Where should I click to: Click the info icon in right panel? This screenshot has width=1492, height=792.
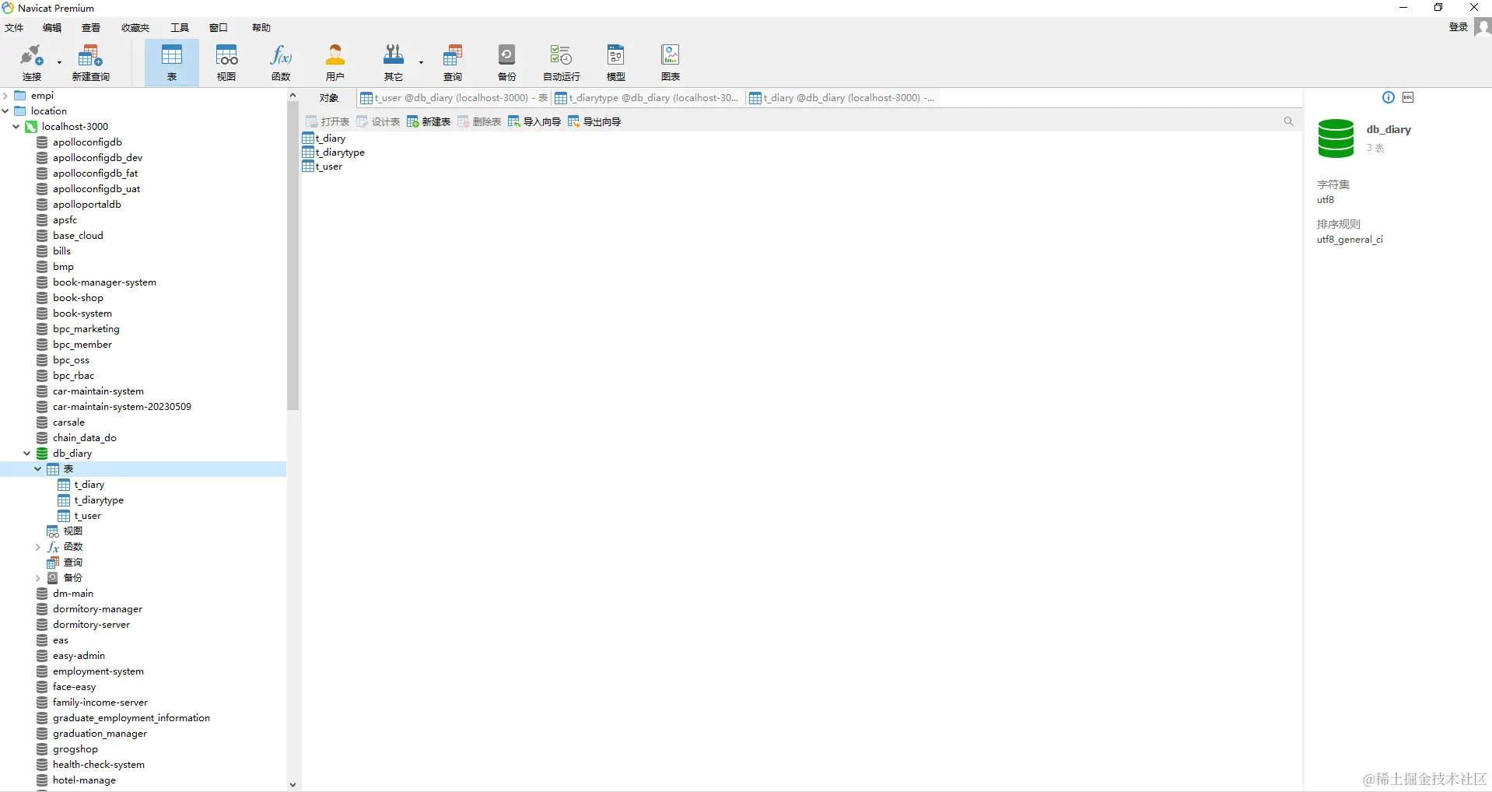1389,97
